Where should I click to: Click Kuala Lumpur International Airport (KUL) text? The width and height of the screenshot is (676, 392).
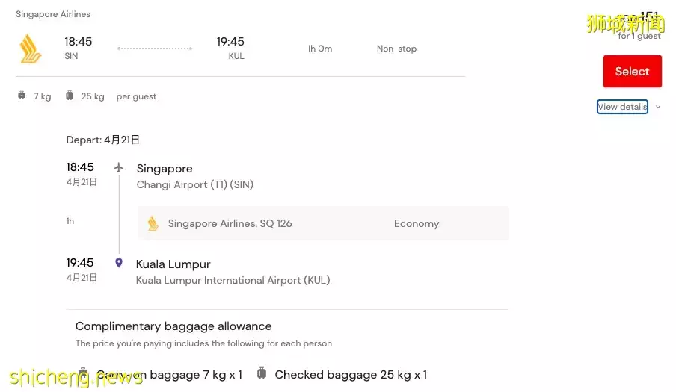233,280
